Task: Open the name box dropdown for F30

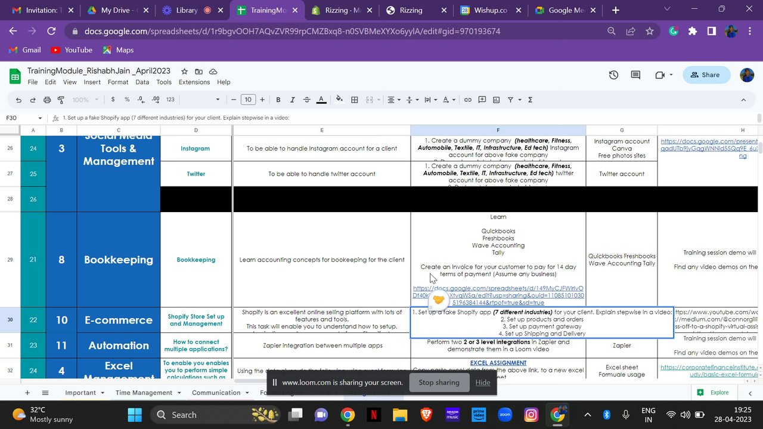Action: (x=40, y=118)
